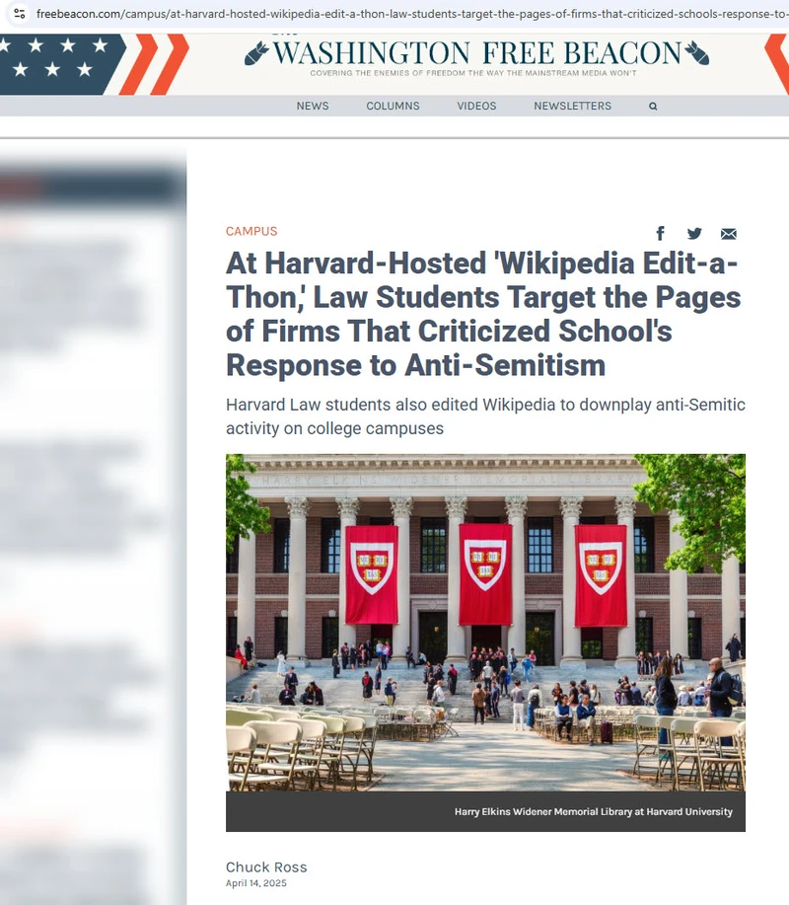Screen dimensions: 789x905
Task: Email this article via envelope icon
Action: point(729,234)
